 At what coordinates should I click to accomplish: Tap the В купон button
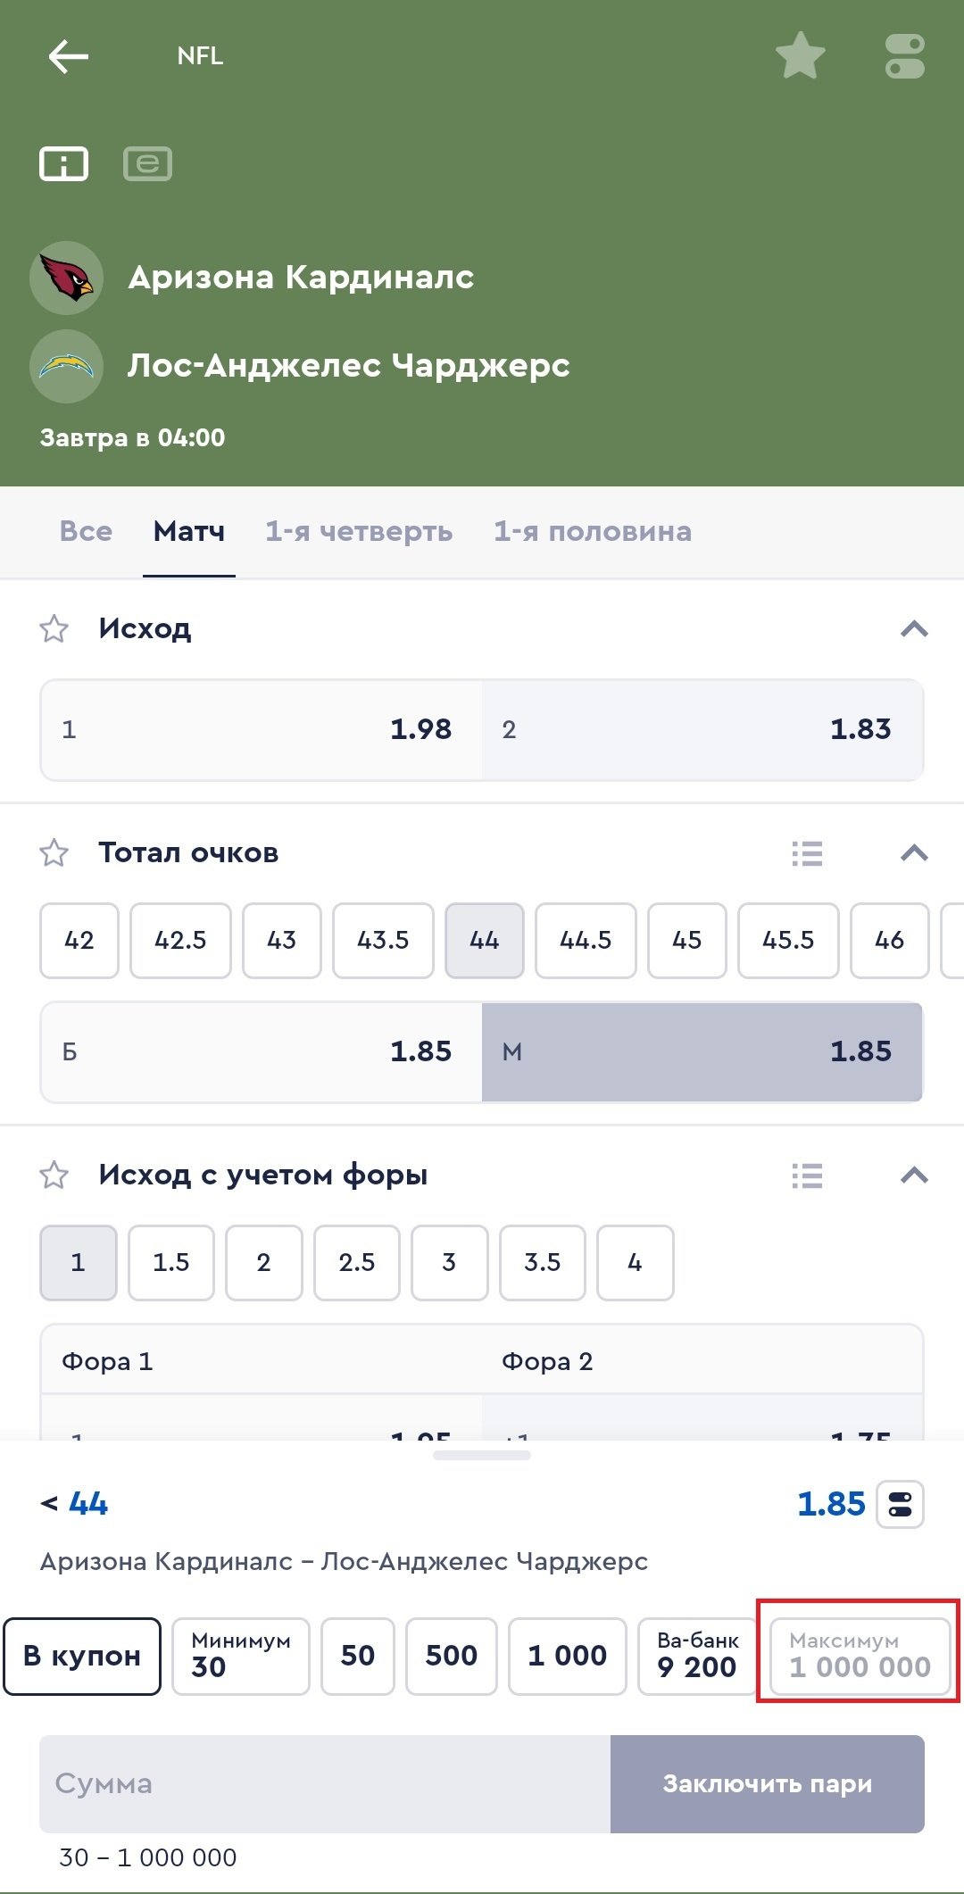pyautogui.click(x=82, y=1657)
